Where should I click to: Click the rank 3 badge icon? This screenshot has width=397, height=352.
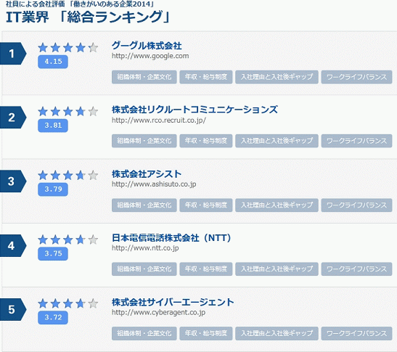13,181
